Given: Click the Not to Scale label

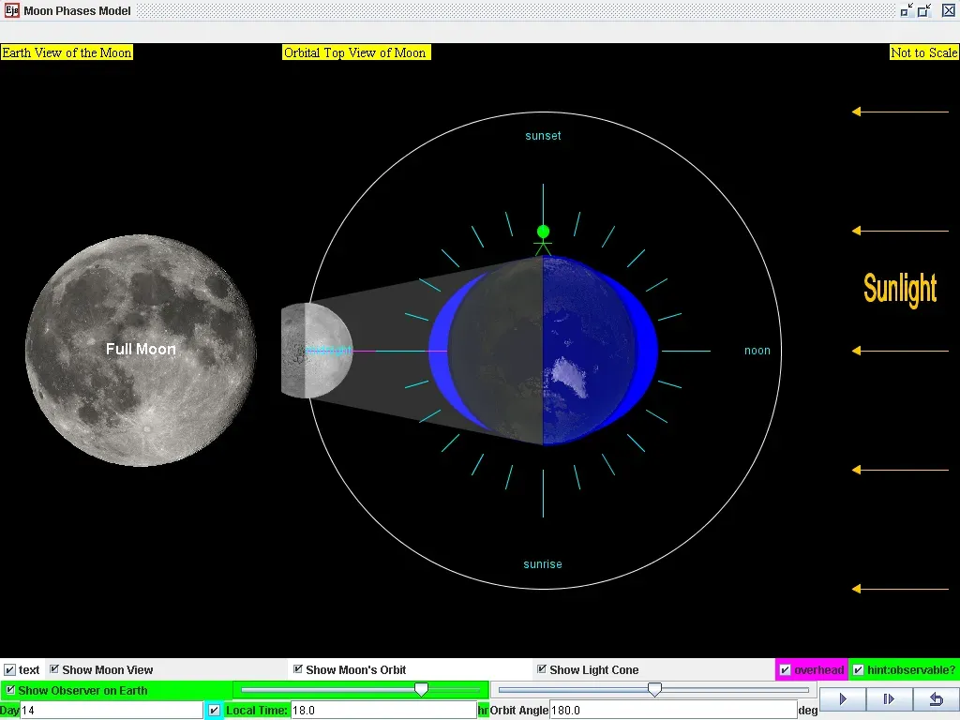Looking at the screenshot, I should [x=923, y=52].
